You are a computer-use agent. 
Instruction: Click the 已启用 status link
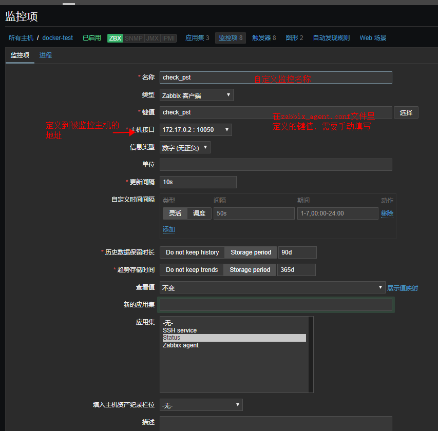[x=91, y=38]
